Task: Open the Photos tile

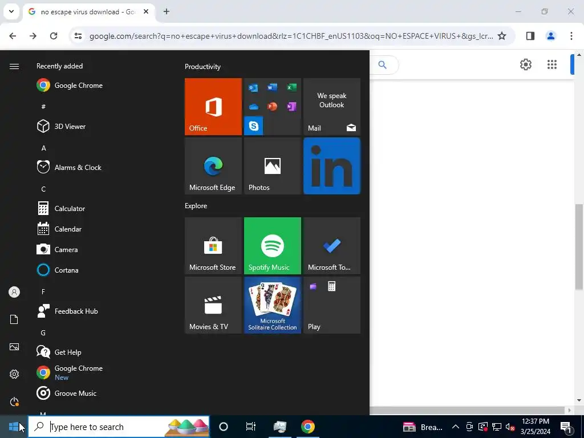Action: (x=272, y=166)
